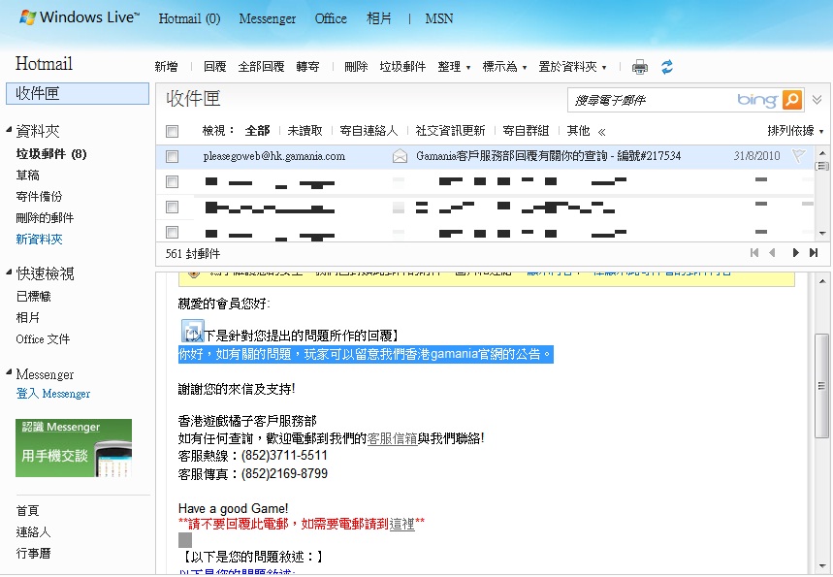
Task: Open the 排列依據 sort dropdown
Action: (795, 131)
